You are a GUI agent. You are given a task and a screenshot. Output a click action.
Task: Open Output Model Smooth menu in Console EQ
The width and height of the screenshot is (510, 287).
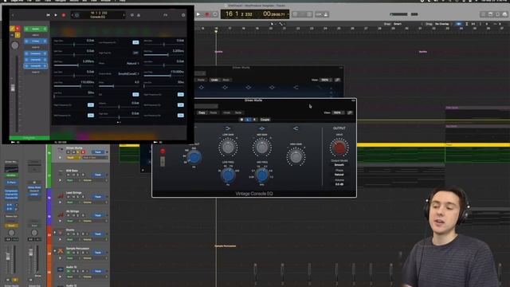coord(339,165)
